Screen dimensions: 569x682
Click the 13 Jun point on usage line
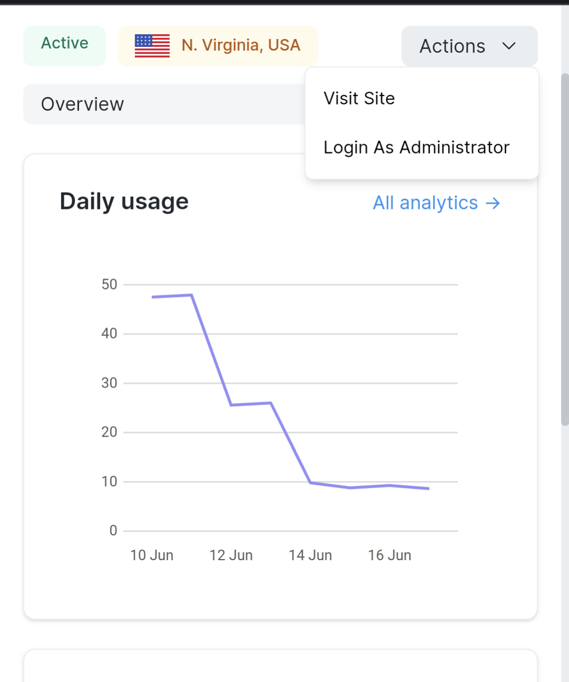pyautogui.click(x=271, y=403)
